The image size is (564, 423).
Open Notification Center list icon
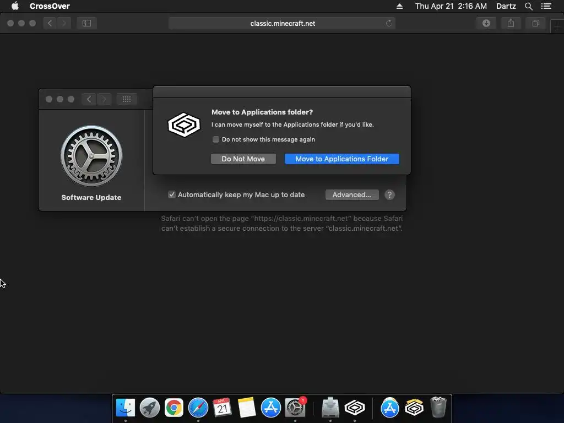(546, 6)
